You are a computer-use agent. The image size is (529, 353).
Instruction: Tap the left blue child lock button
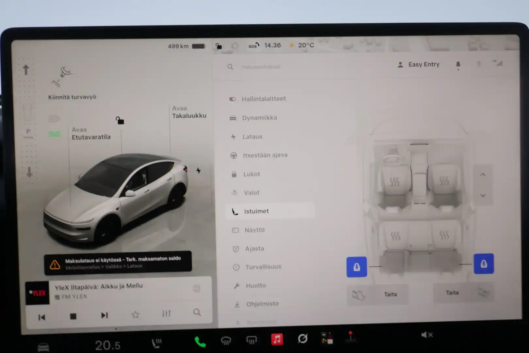[x=357, y=267]
